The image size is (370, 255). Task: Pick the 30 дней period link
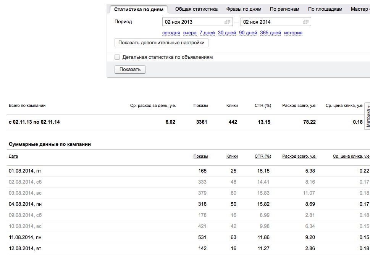click(x=227, y=33)
